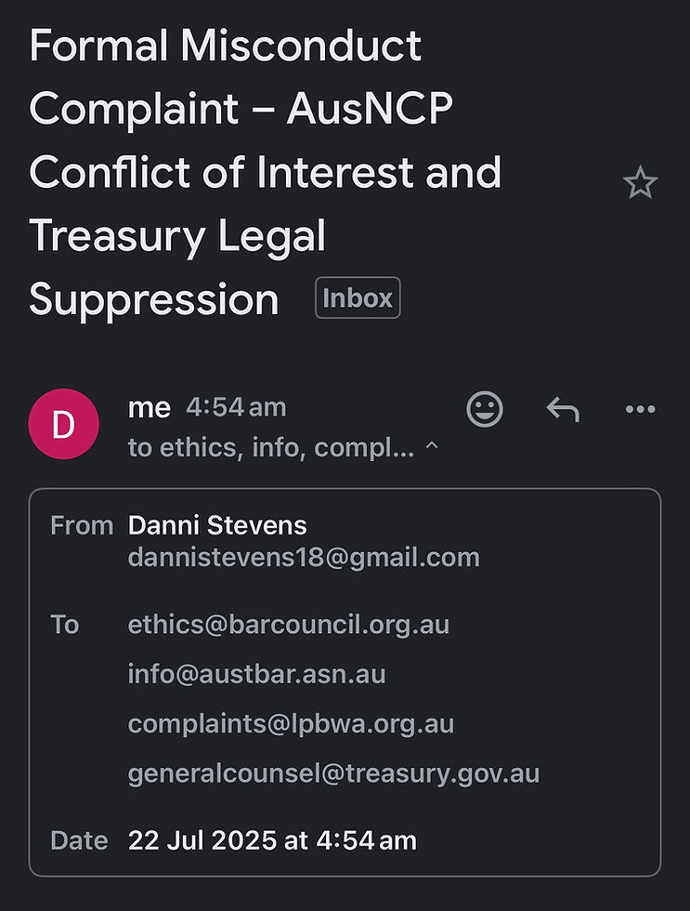Tap the dannistevens18@gmail.com sender address

pos(304,557)
